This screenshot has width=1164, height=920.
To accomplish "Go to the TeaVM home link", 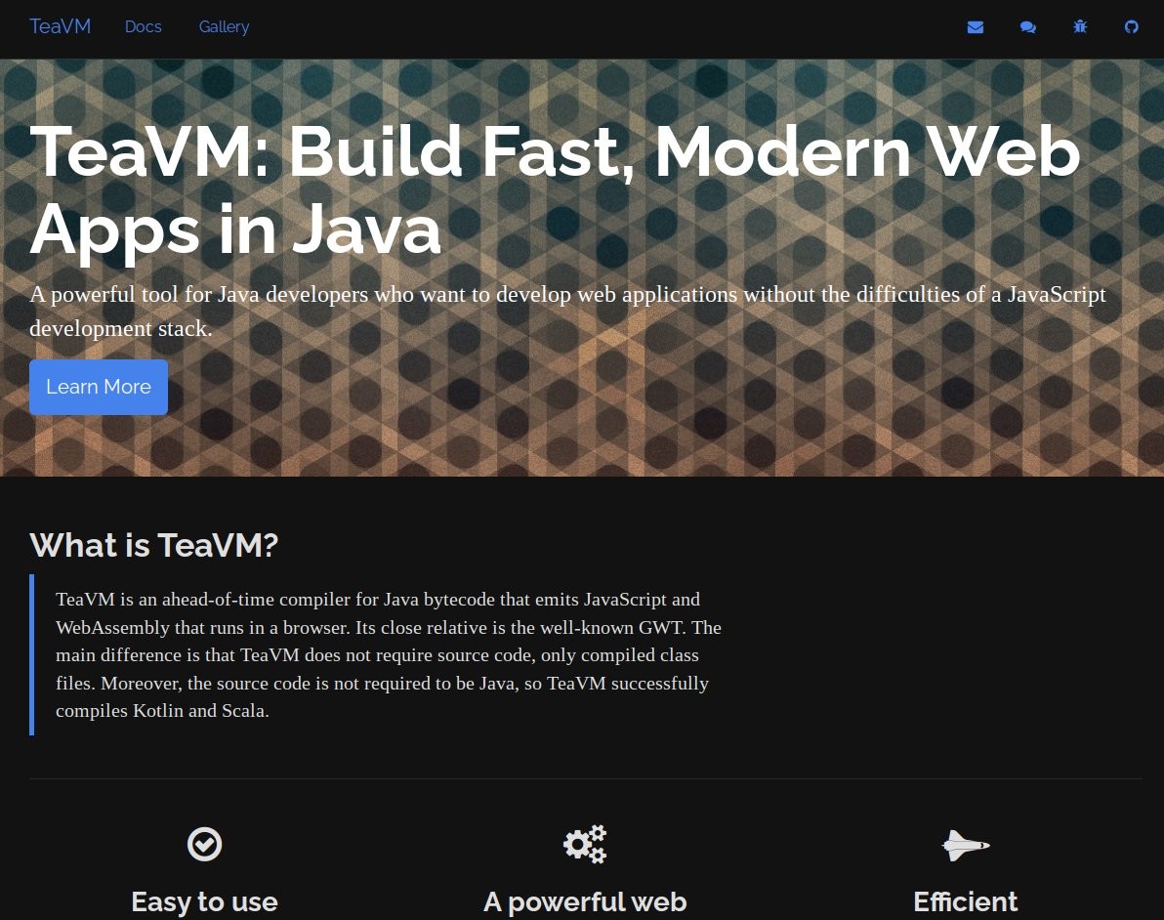I will coord(61,26).
